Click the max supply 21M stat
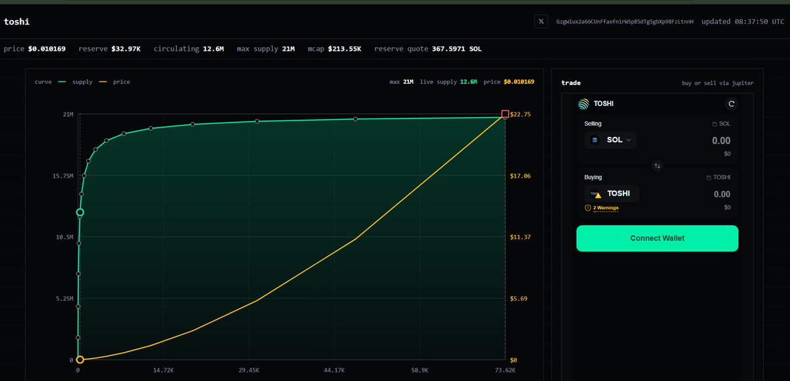Viewport: 790px width, 381px height. click(x=266, y=49)
